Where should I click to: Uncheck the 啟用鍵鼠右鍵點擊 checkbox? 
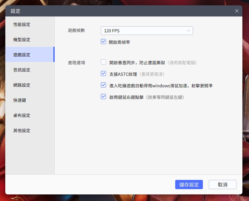pos(103,97)
